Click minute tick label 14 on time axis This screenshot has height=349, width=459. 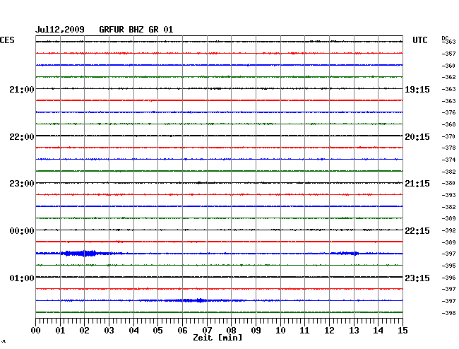tap(378, 331)
